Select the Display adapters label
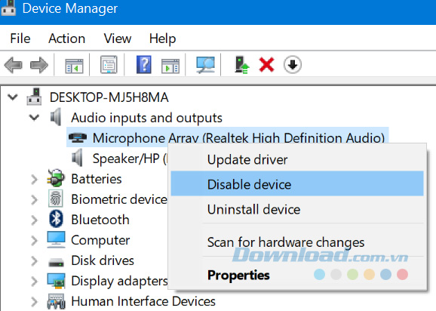This screenshot has width=436, height=311. pyautogui.click(x=119, y=282)
